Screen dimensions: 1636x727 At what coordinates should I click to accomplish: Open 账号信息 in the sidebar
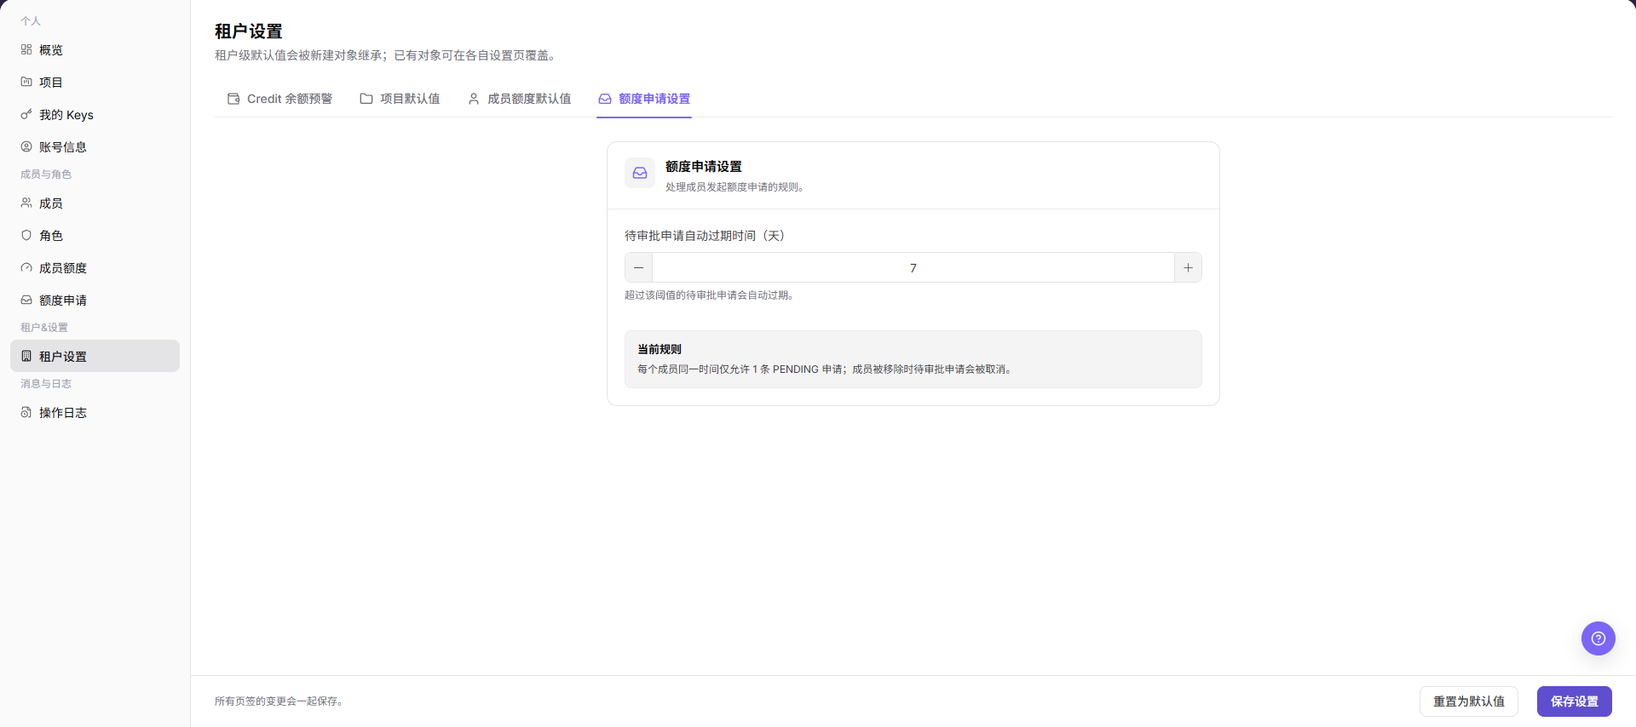click(x=95, y=146)
